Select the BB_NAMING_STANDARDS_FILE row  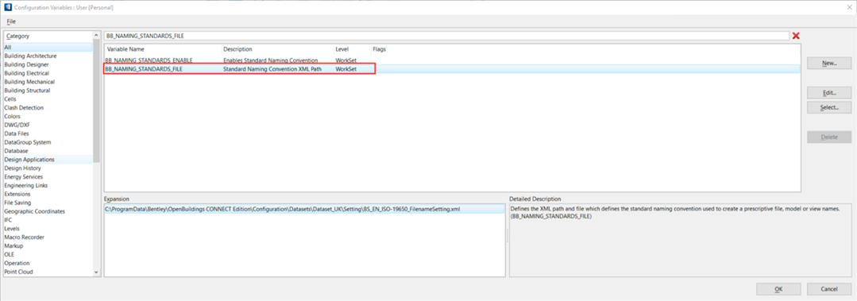pyautogui.click(x=453, y=69)
